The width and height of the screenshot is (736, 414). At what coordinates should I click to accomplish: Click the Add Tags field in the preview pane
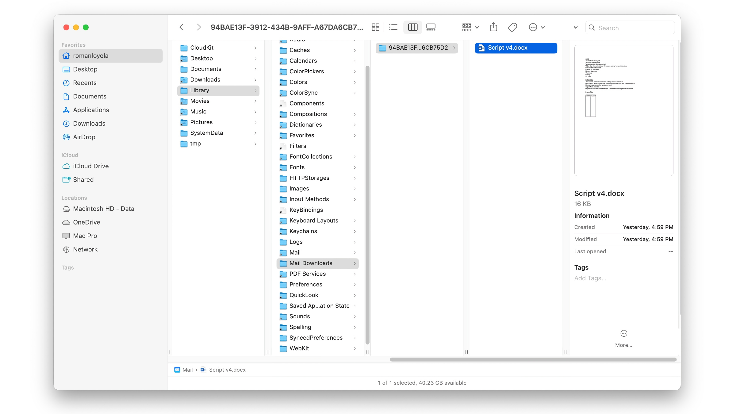pos(590,278)
